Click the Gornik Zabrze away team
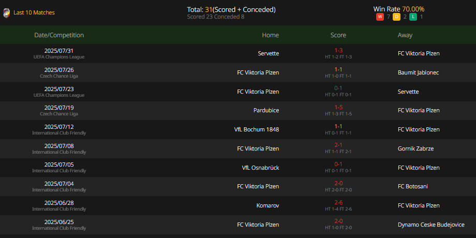 point(415,148)
